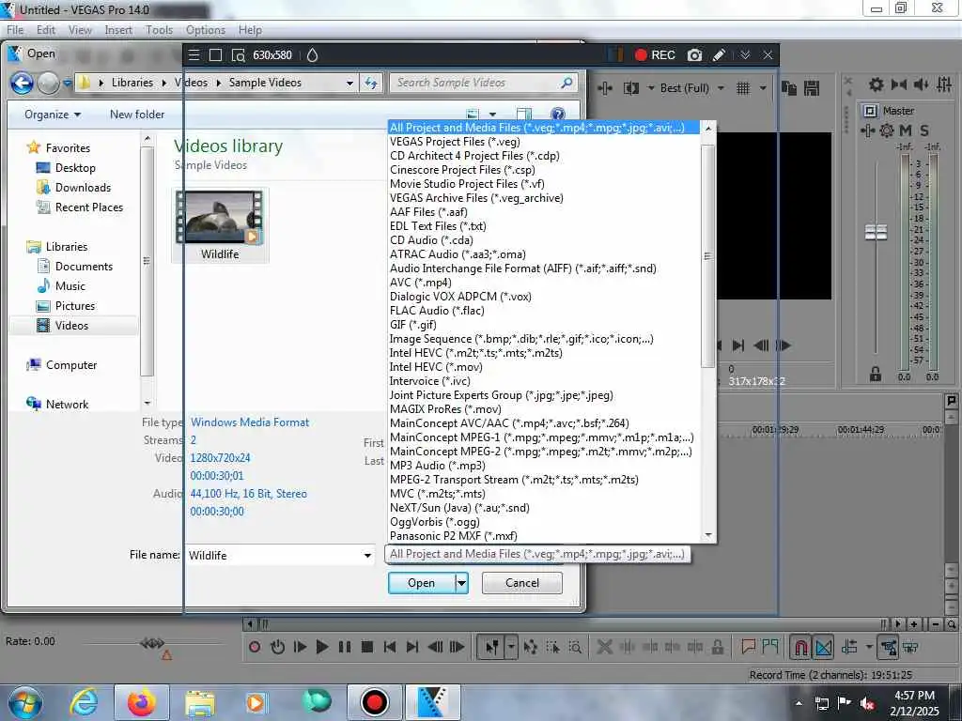962x721 pixels.
Task: Select Music library
Action: (x=70, y=285)
